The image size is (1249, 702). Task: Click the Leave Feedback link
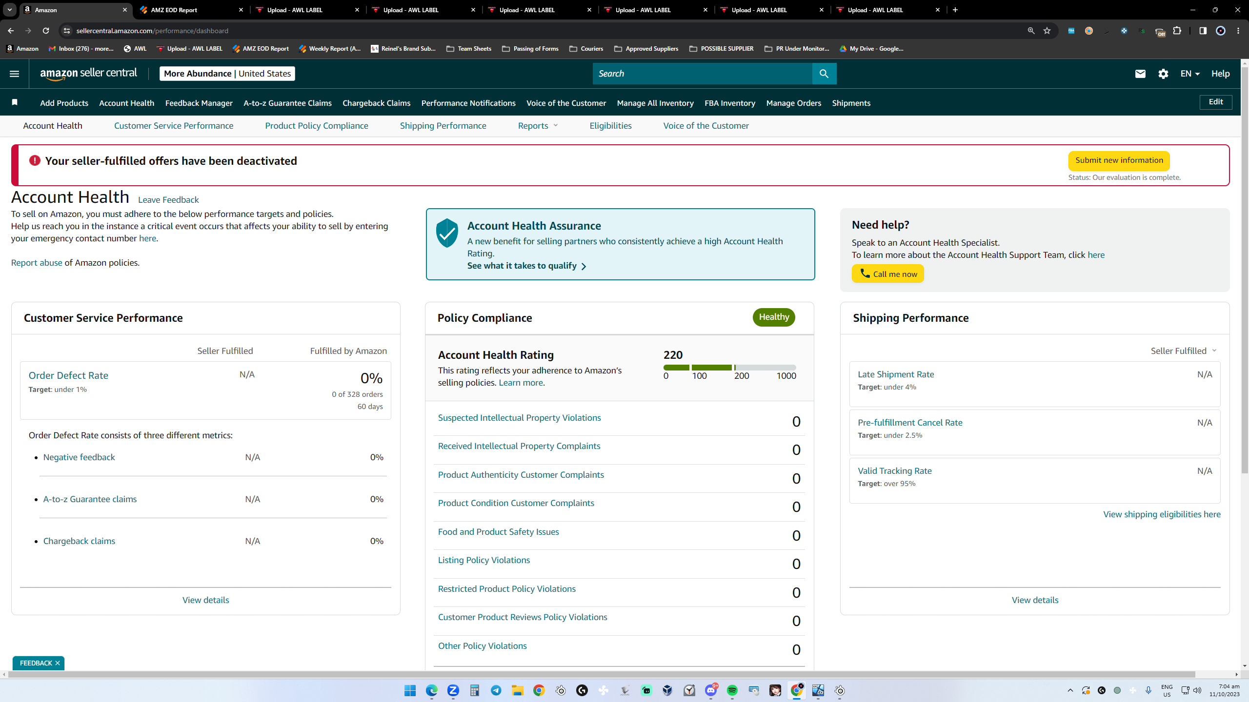click(x=168, y=200)
